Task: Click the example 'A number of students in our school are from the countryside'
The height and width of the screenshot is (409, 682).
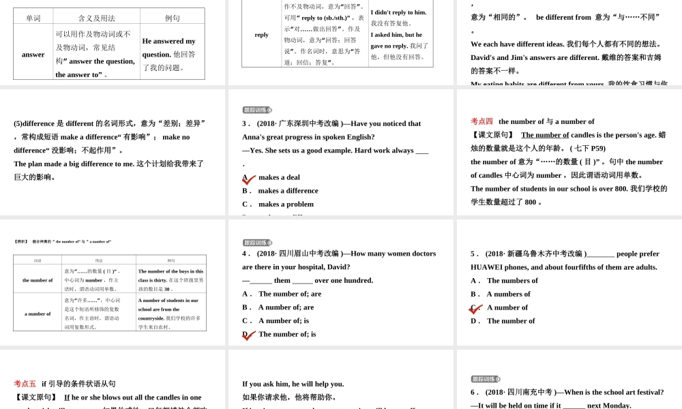Action: tap(168, 309)
